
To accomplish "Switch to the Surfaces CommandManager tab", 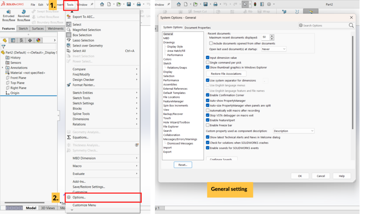I will 38,29.
